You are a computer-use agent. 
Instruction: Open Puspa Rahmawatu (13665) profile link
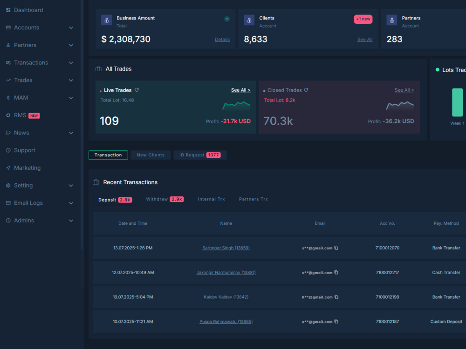pos(226,322)
